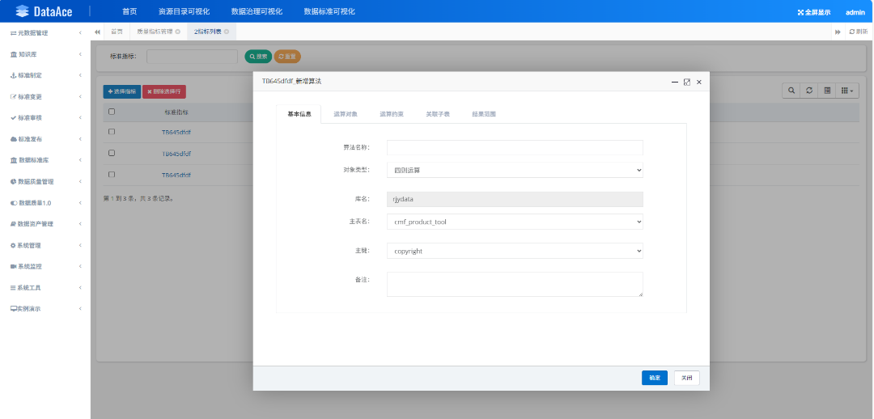Screen dimensions: 874x419
Task: Click the 关闭 button in dialog footer
Action: 687,378
